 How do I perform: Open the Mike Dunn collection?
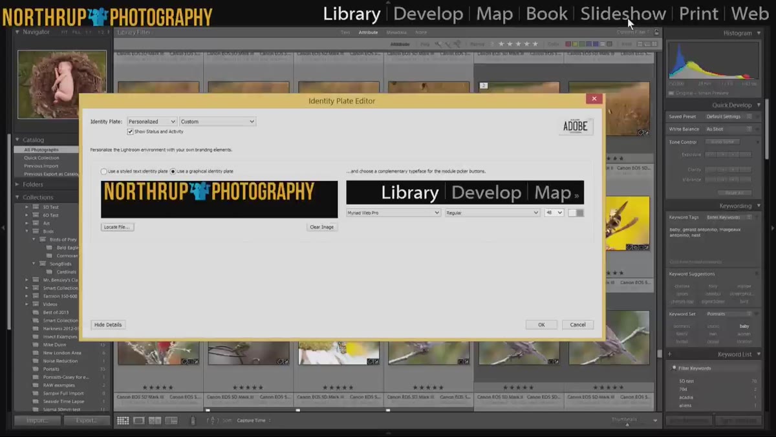click(x=54, y=345)
